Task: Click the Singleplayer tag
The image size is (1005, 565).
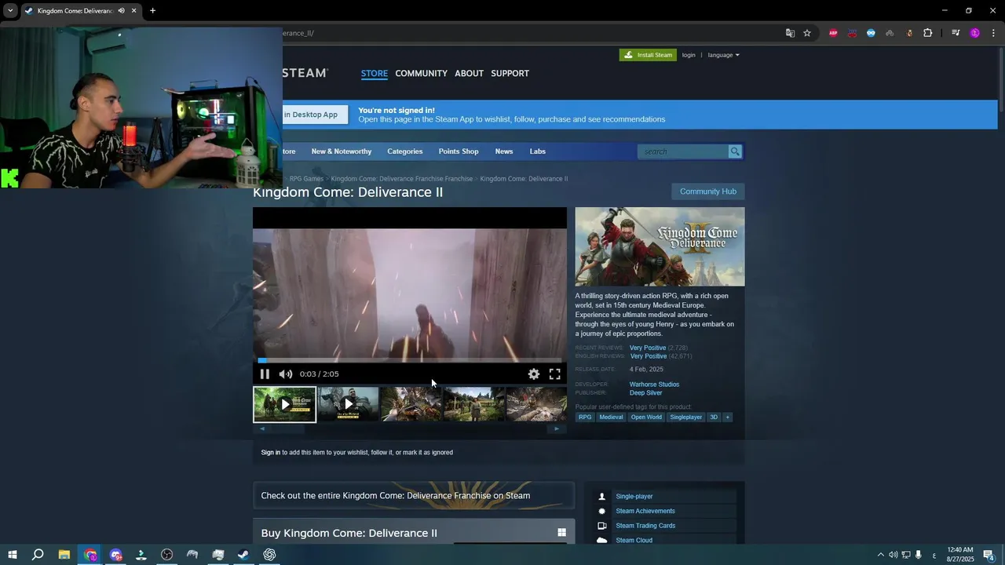Action: point(685,417)
